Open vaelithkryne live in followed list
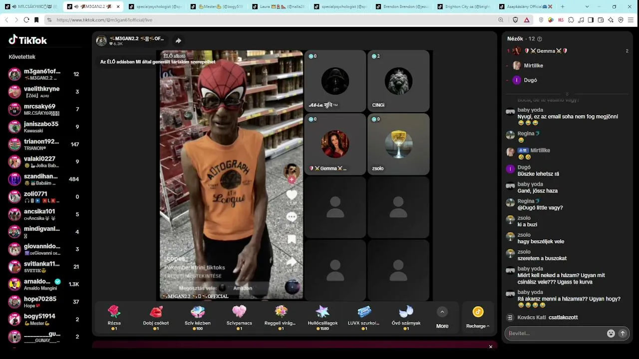Image resolution: width=639 pixels, height=359 pixels. 44,92
